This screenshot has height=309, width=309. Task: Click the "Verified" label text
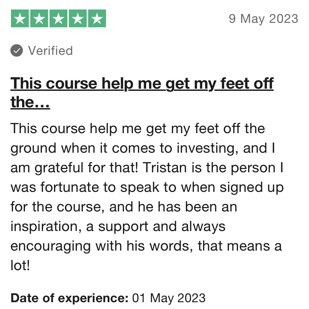tap(50, 51)
